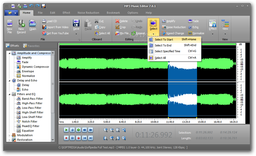The width and height of the screenshot is (256, 156).
Task: Choose Import from Video
Action: 55,27
